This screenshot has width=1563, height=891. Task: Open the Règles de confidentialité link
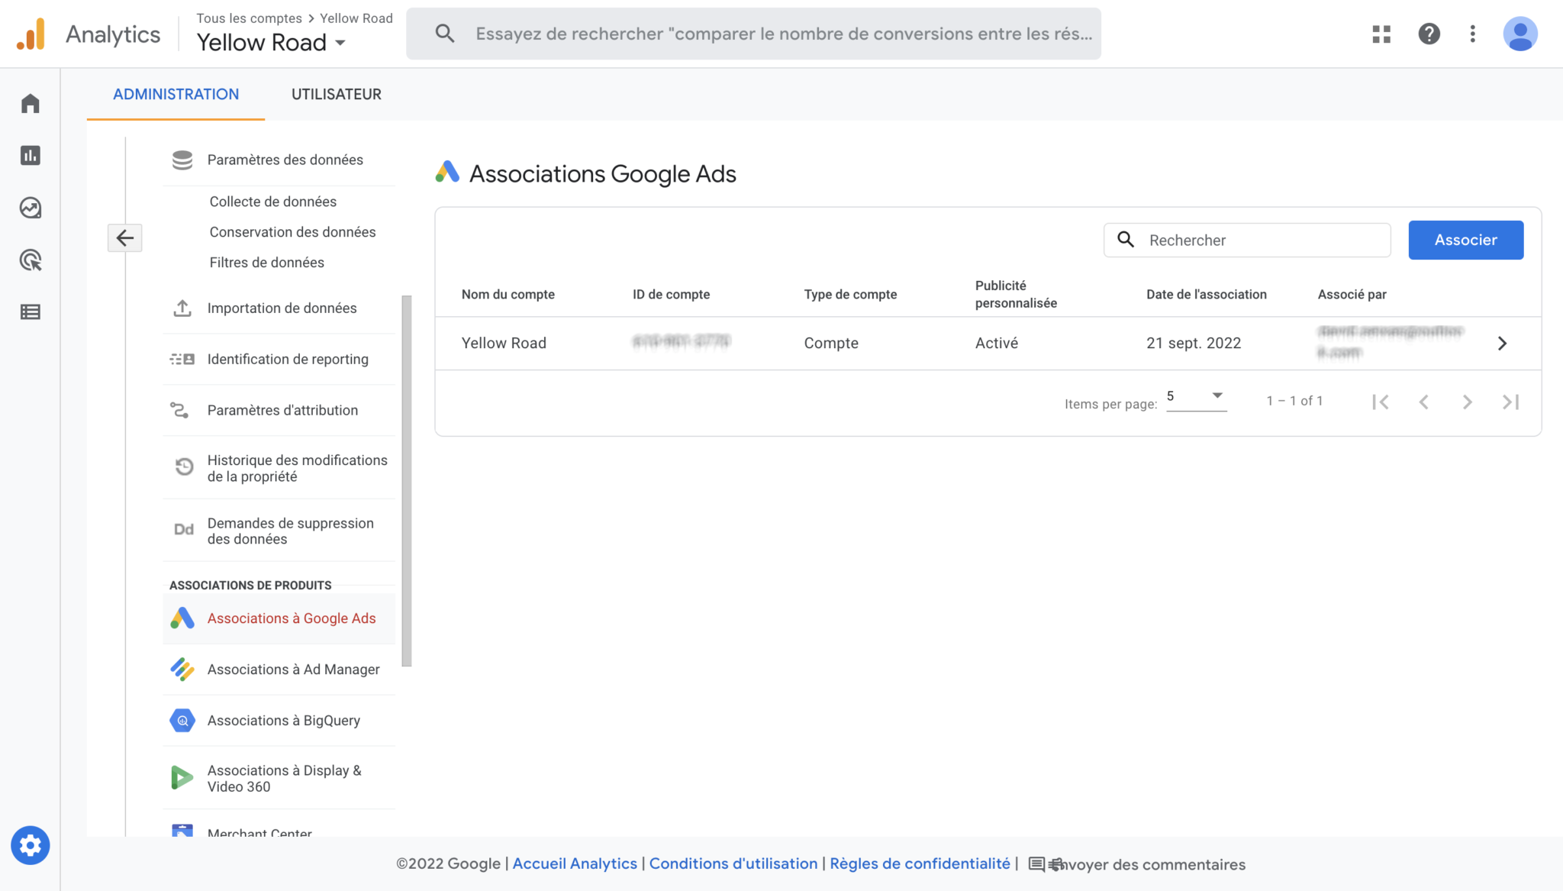click(x=920, y=864)
